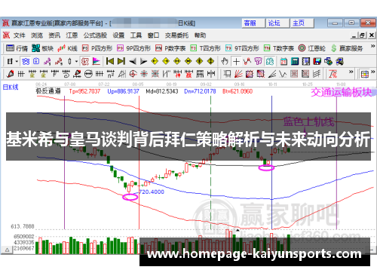Open the 公式选股 menu
This screenshot has width=377, height=273.
[x=95, y=35]
